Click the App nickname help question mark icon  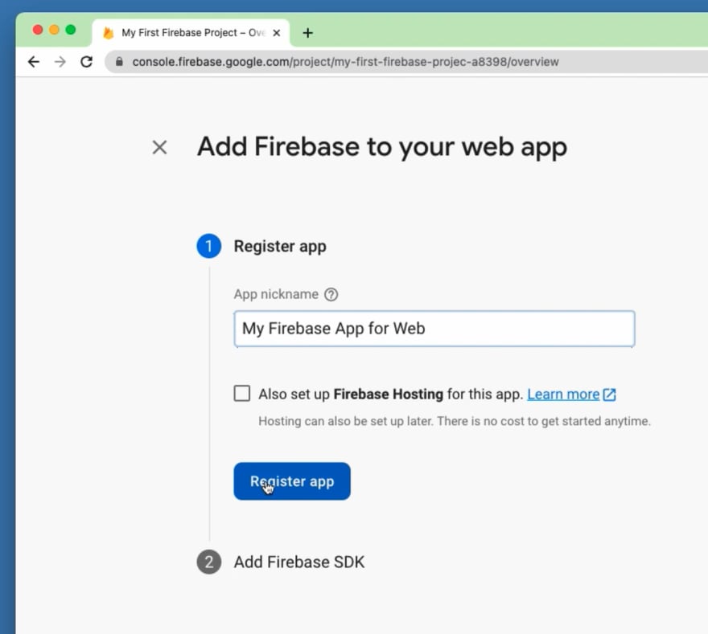coord(331,294)
